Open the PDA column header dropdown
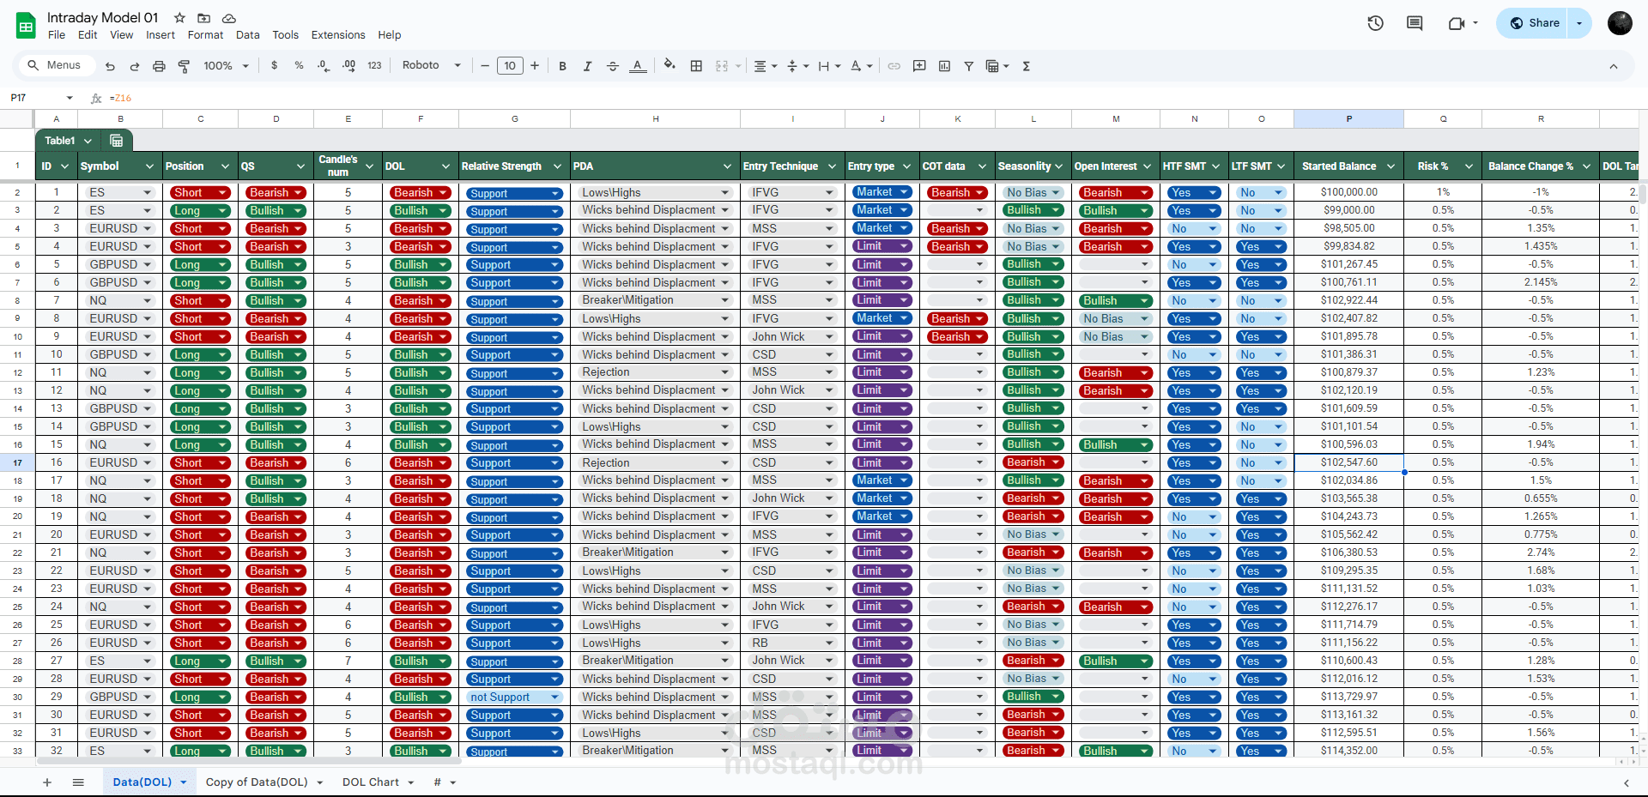Image resolution: width=1648 pixels, height=797 pixels. click(728, 166)
